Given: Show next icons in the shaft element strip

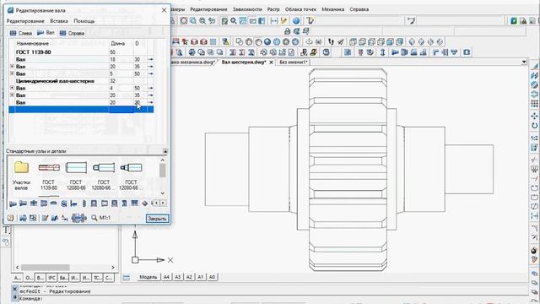Looking at the screenshot, I should click(163, 204).
